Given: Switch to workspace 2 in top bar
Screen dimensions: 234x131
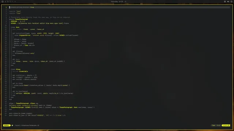Looking at the screenshot, I should [x=8, y=1].
